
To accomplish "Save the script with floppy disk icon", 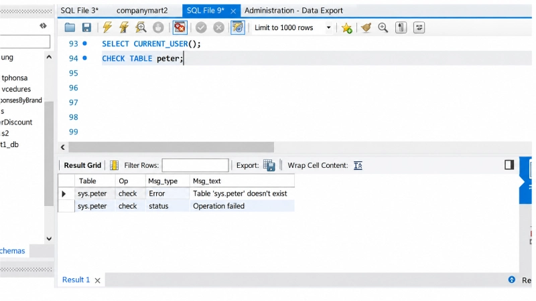I will point(86,27).
